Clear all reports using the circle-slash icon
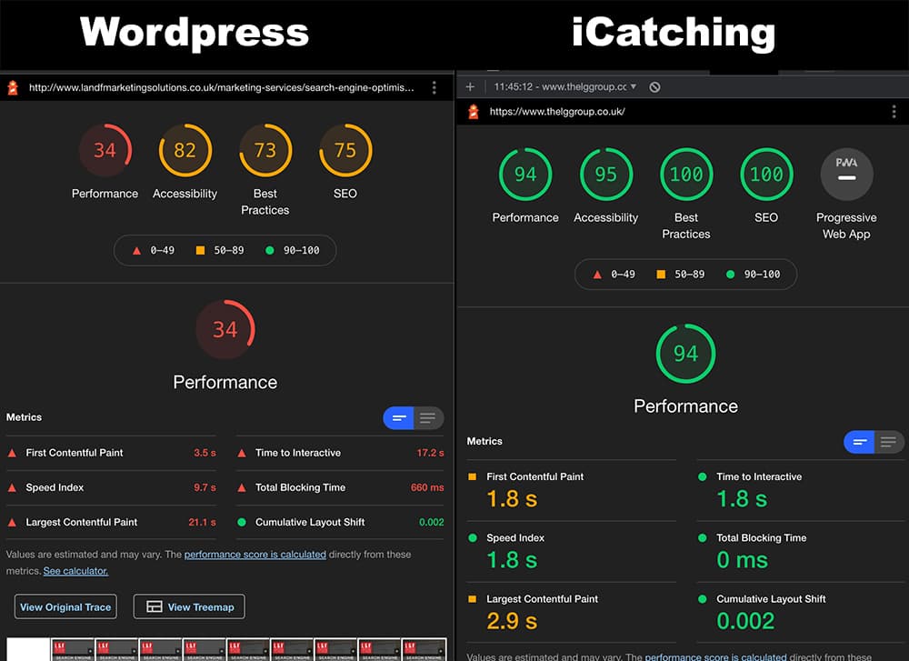This screenshot has height=661, width=909. click(x=654, y=87)
